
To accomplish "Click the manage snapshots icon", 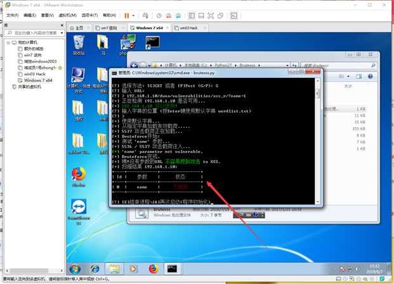I will click(x=178, y=16).
